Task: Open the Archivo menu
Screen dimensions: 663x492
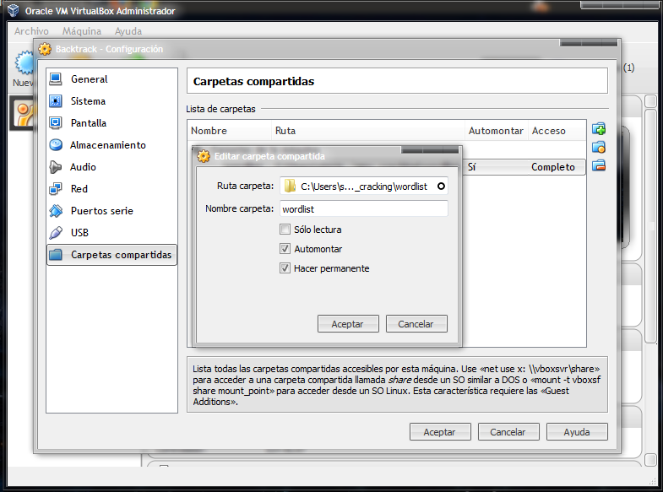Action: pos(31,31)
